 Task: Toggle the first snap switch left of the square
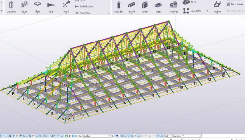coord(122,136)
